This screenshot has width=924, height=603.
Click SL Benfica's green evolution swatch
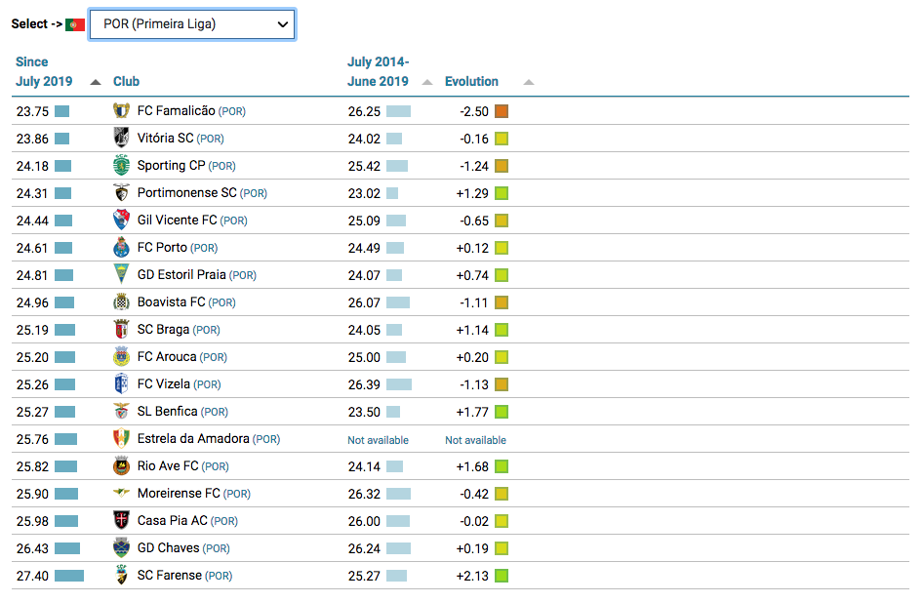click(x=502, y=412)
